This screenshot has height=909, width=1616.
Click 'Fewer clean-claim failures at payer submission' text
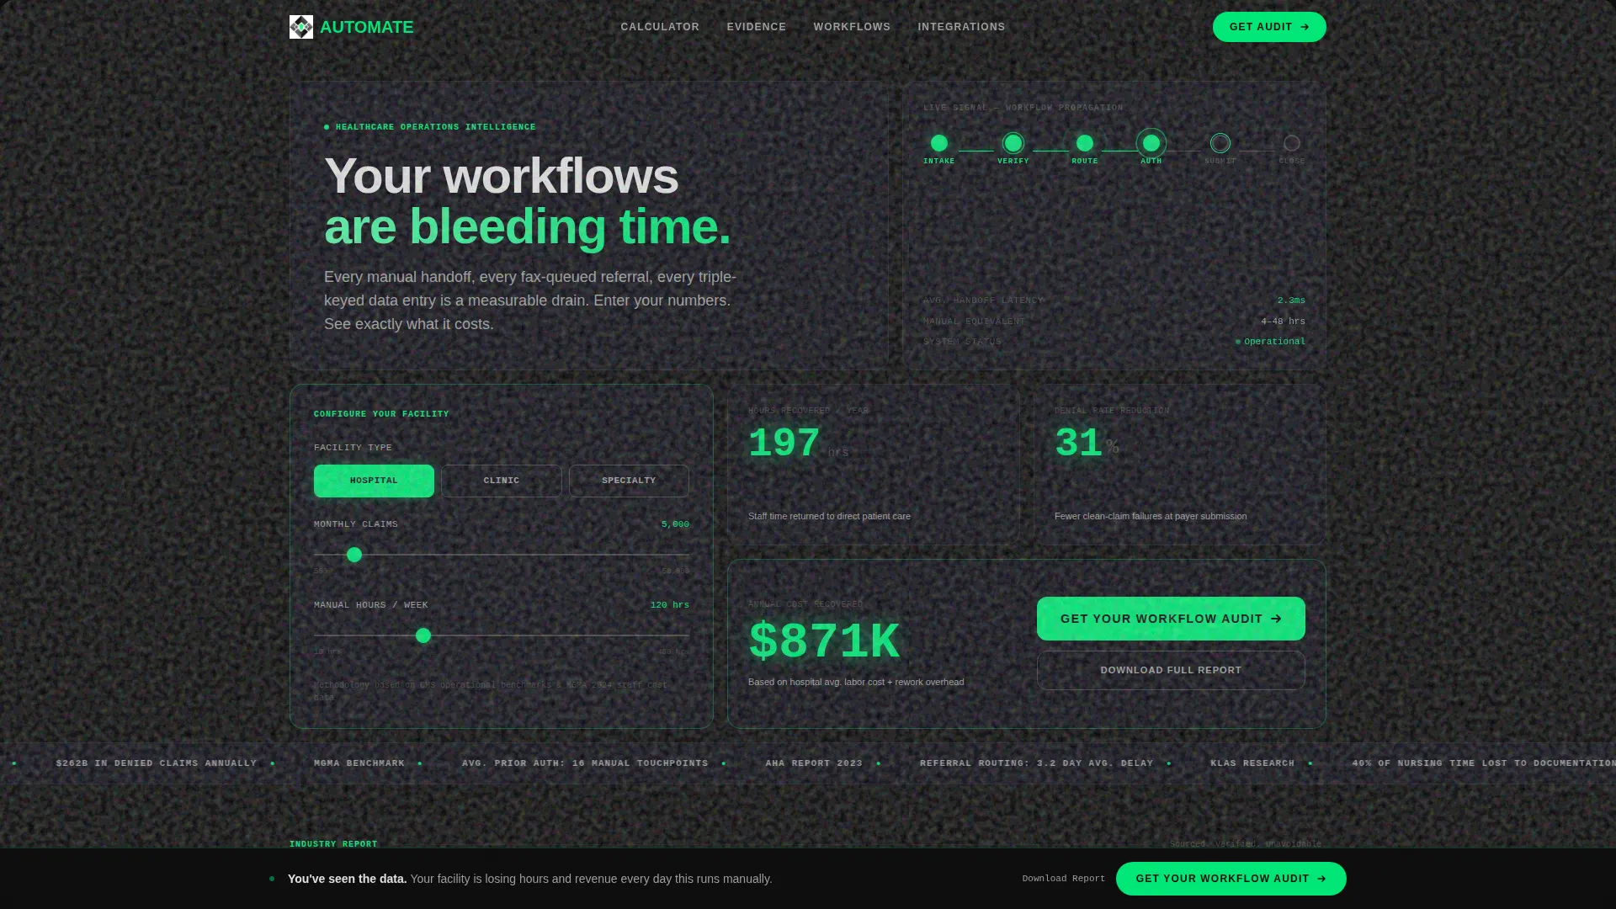[x=1151, y=516]
